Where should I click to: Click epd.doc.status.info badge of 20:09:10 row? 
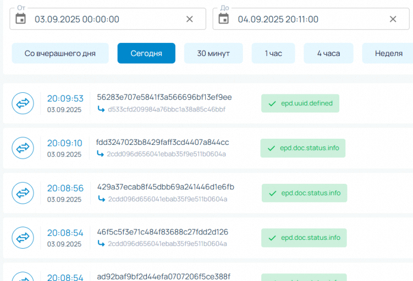[303, 148]
